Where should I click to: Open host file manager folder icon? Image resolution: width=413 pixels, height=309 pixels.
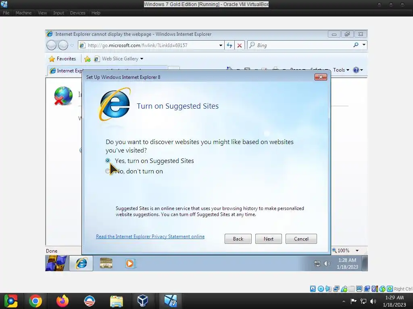[x=117, y=301]
